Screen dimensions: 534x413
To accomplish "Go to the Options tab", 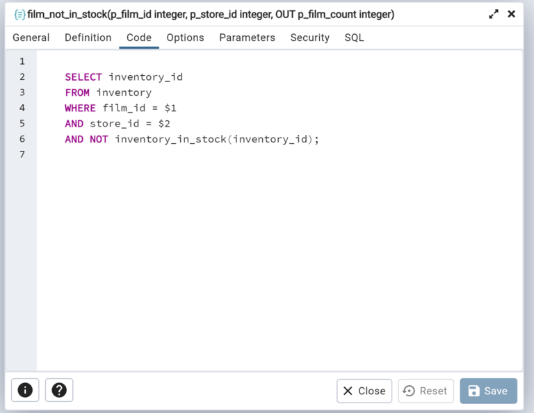I will 185,38.
